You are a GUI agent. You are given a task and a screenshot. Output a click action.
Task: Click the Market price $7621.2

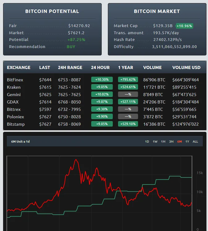coord(76,33)
